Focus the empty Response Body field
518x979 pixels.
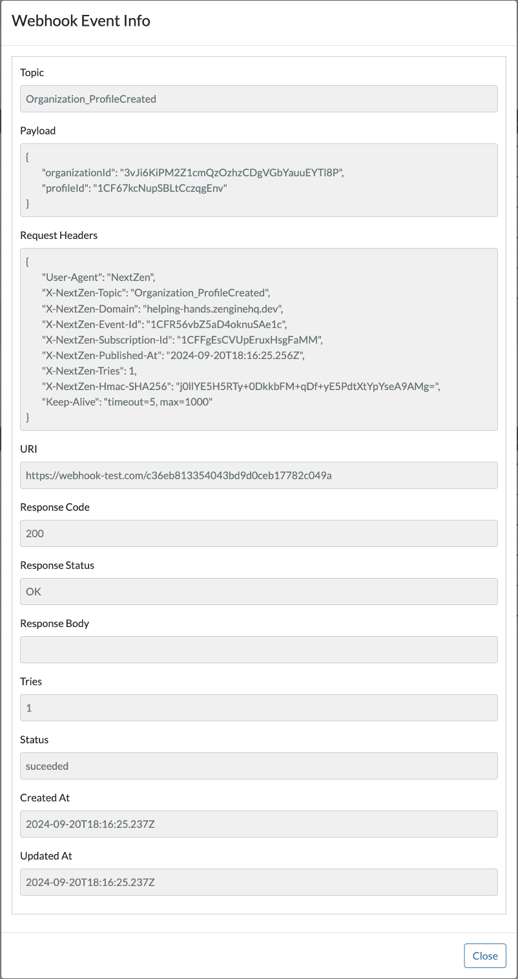coord(258,650)
